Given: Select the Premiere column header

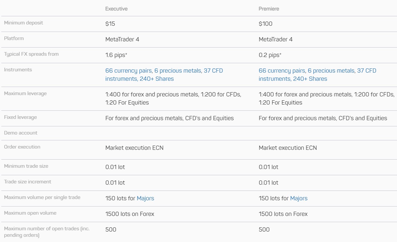Looking at the screenshot, I should tap(269, 9).
